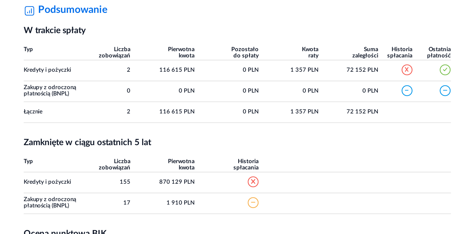Select the Łącznie totals row label
The image size is (474, 234).
point(33,111)
